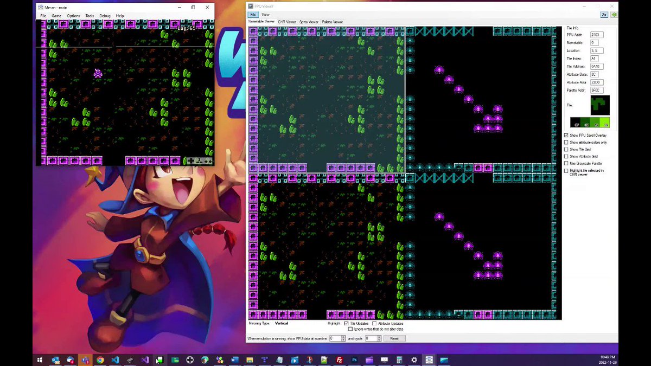Click the PPU Addr field
The image size is (651, 366).
click(x=597, y=35)
